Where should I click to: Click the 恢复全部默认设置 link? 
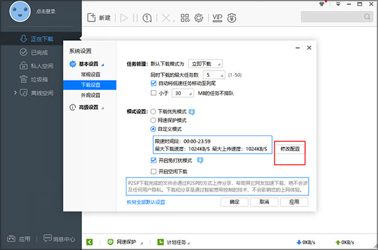146,202
